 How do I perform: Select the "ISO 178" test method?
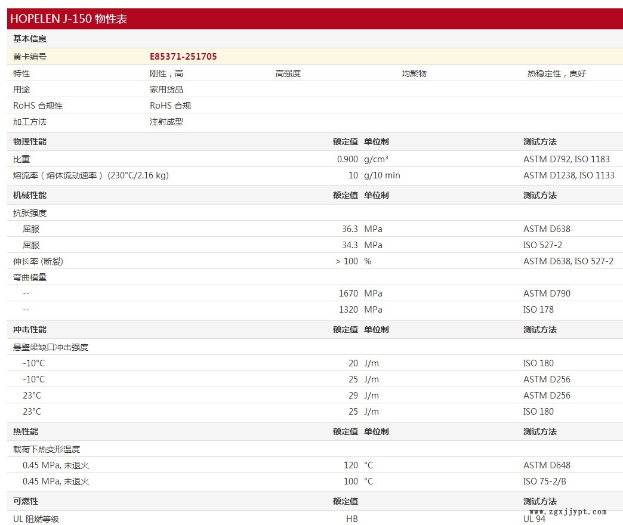(x=538, y=310)
